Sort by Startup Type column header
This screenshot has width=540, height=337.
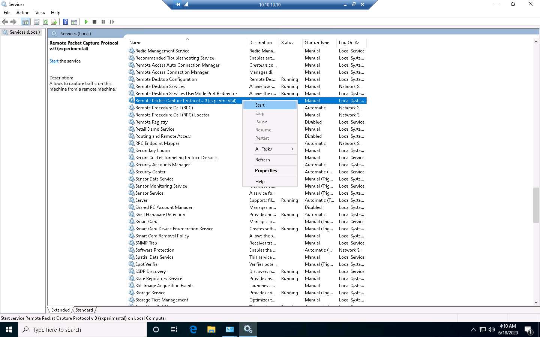pyautogui.click(x=319, y=43)
